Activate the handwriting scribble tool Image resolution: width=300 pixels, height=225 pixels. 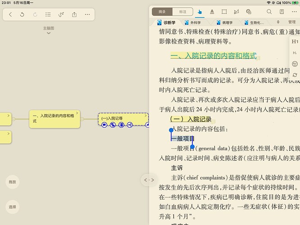tap(61, 14)
